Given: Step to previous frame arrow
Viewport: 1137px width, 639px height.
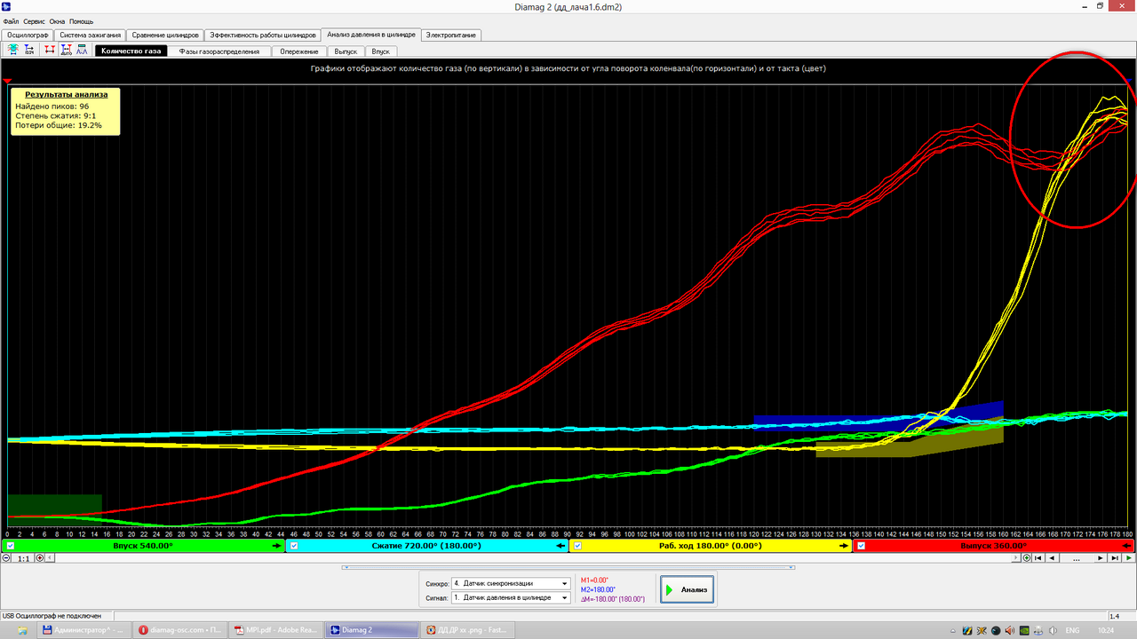Looking at the screenshot, I should point(1052,558).
